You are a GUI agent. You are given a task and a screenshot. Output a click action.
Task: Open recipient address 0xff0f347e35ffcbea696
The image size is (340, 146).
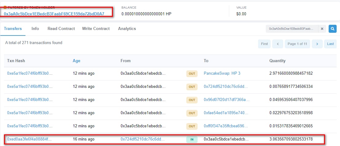tap(226, 126)
